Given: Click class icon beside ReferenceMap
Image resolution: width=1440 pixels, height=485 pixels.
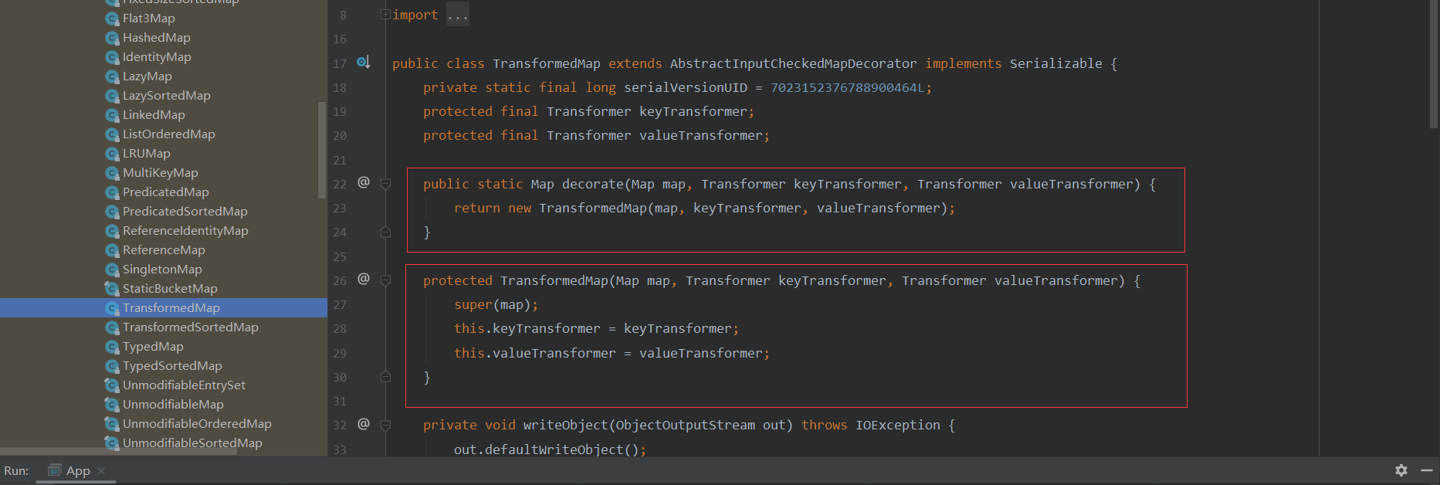Looking at the screenshot, I should pyautogui.click(x=112, y=250).
